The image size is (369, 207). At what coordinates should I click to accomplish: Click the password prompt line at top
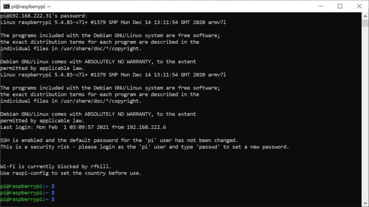coord(44,16)
